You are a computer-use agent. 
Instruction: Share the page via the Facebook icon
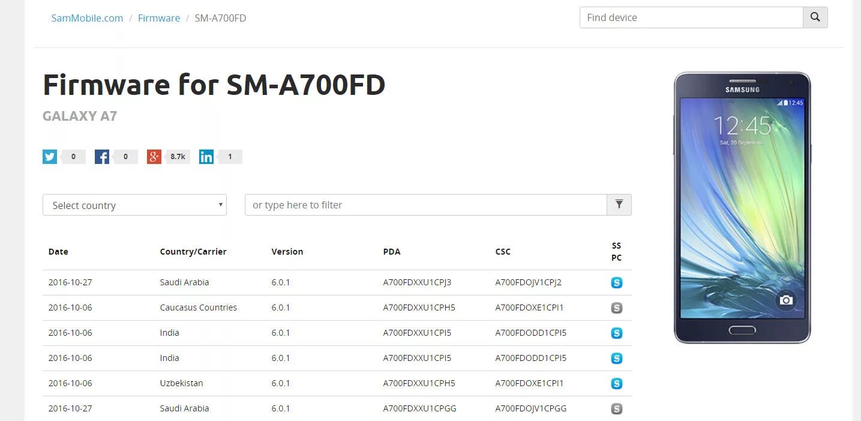pyautogui.click(x=102, y=157)
